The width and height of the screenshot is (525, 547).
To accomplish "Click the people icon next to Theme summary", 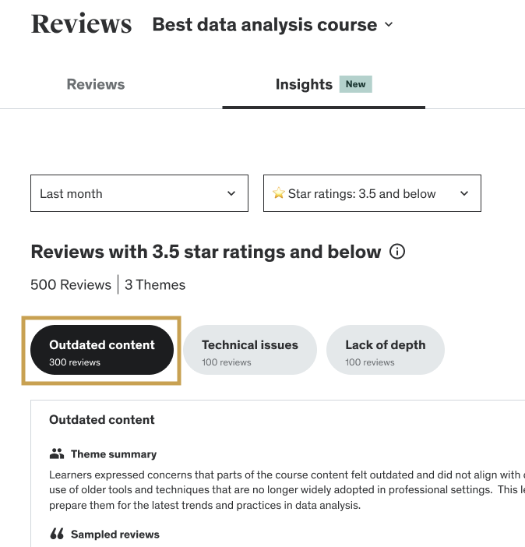I will pyautogui.click(x=56, y=453).
